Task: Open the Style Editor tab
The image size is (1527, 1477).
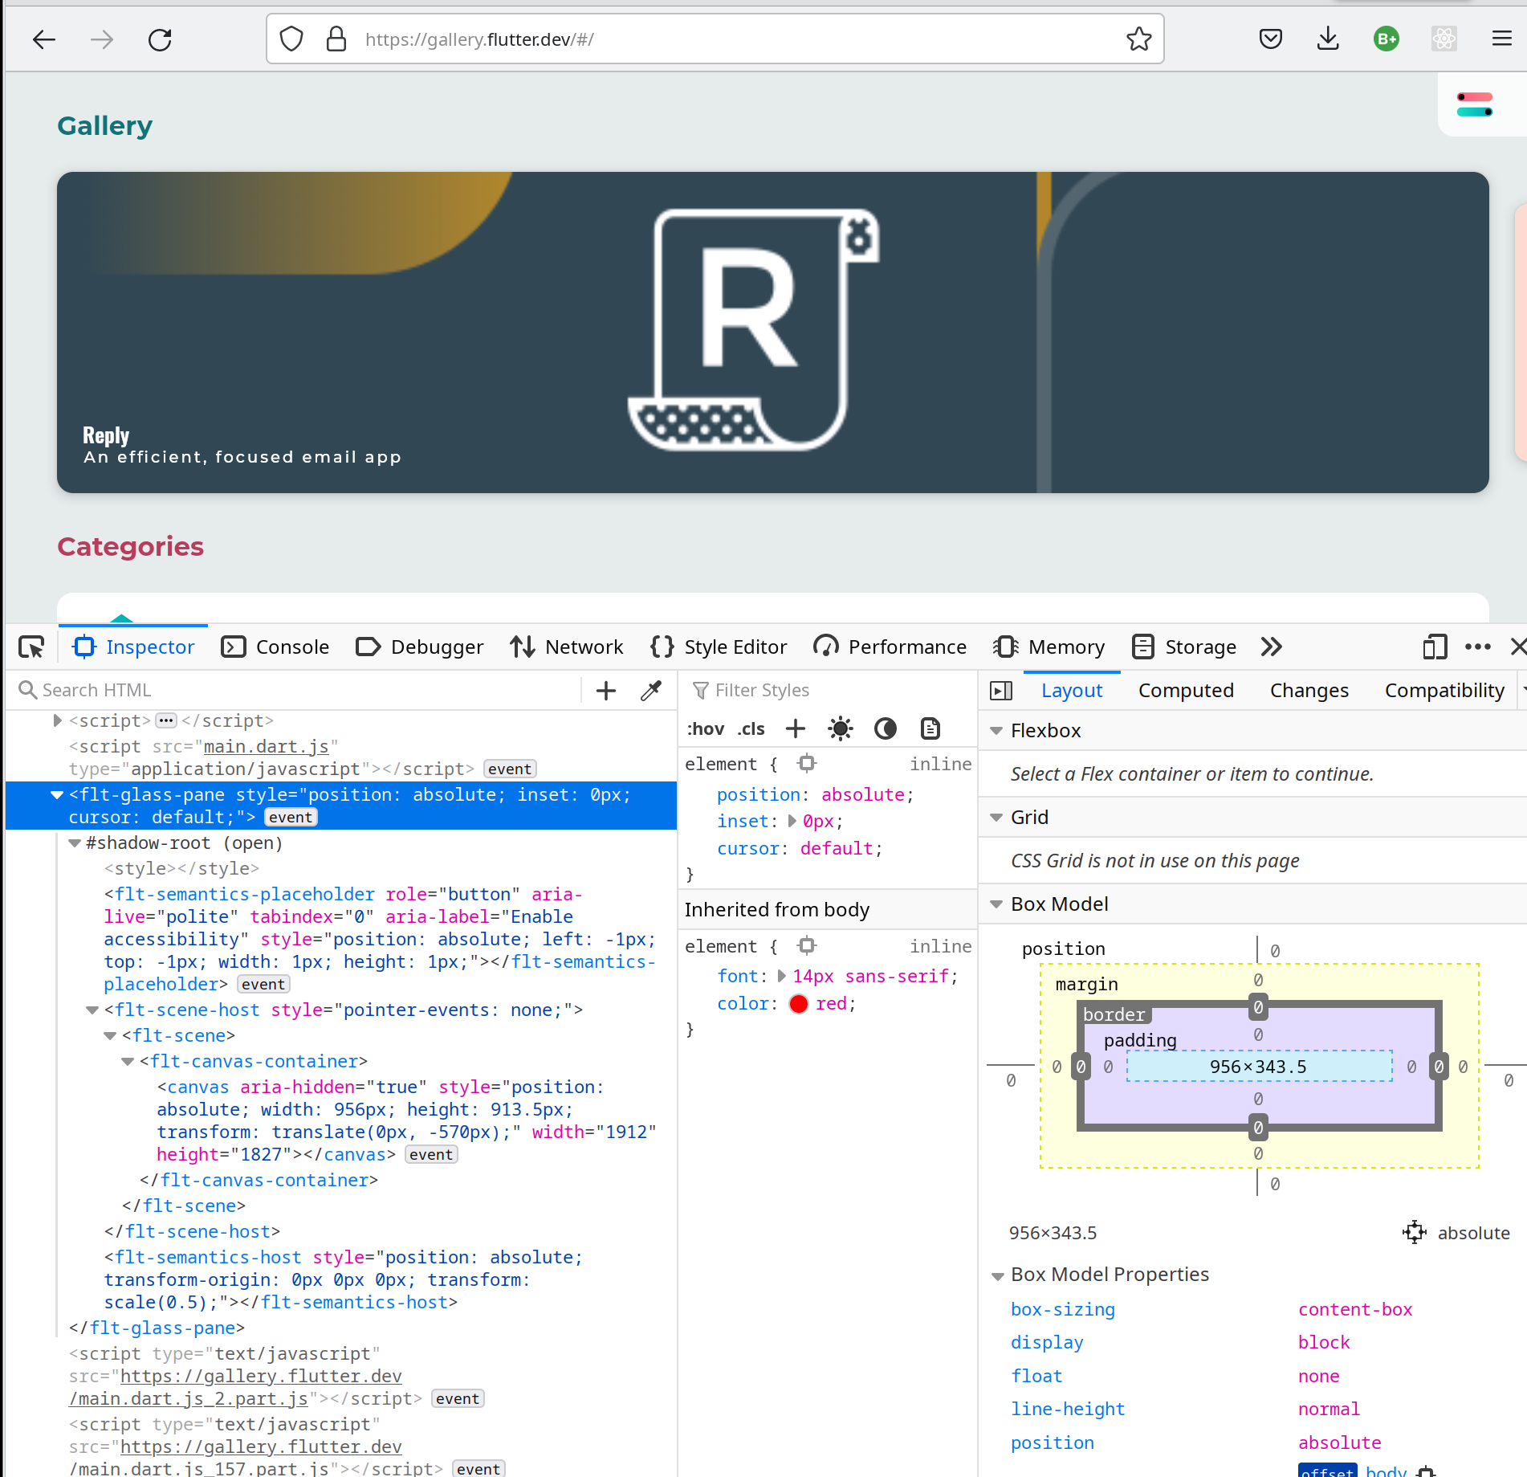Action: [719, 647]
